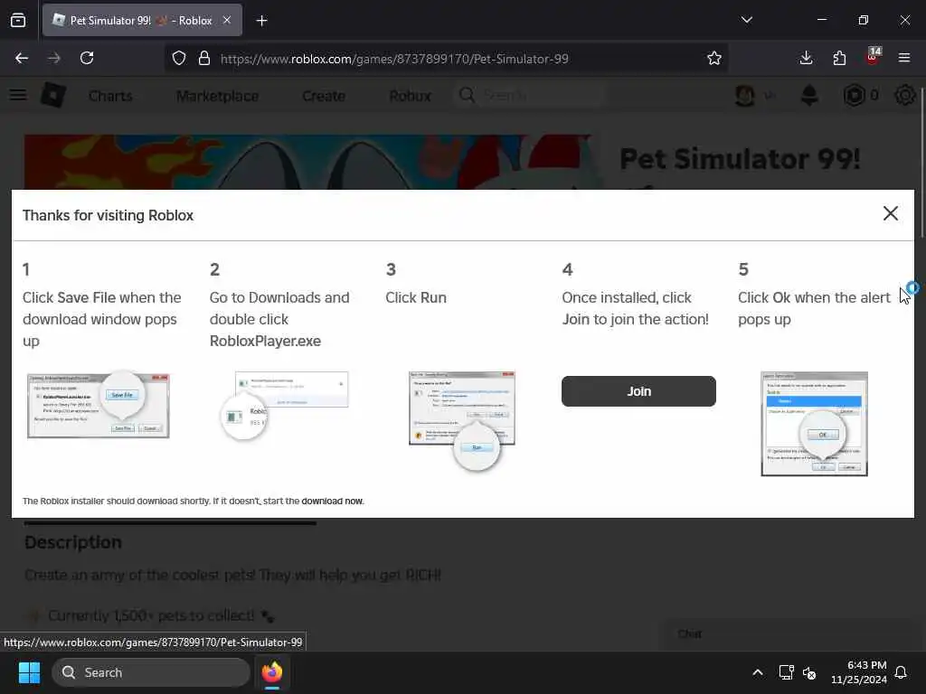Open the Firefox View icon

(18, 21)
